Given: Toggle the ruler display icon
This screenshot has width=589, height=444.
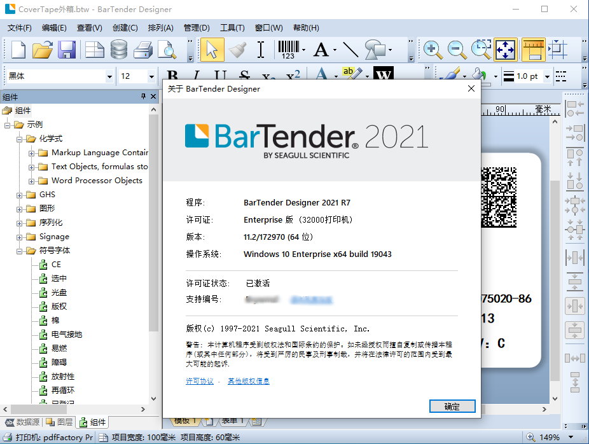Looking at the screenshot, I should 534,50.
